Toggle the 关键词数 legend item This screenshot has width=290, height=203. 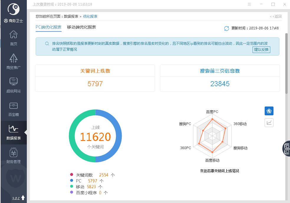tap(84, 175)
